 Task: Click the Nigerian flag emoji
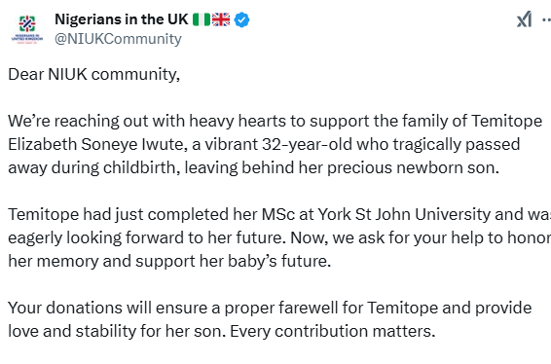tap(202, 19)
